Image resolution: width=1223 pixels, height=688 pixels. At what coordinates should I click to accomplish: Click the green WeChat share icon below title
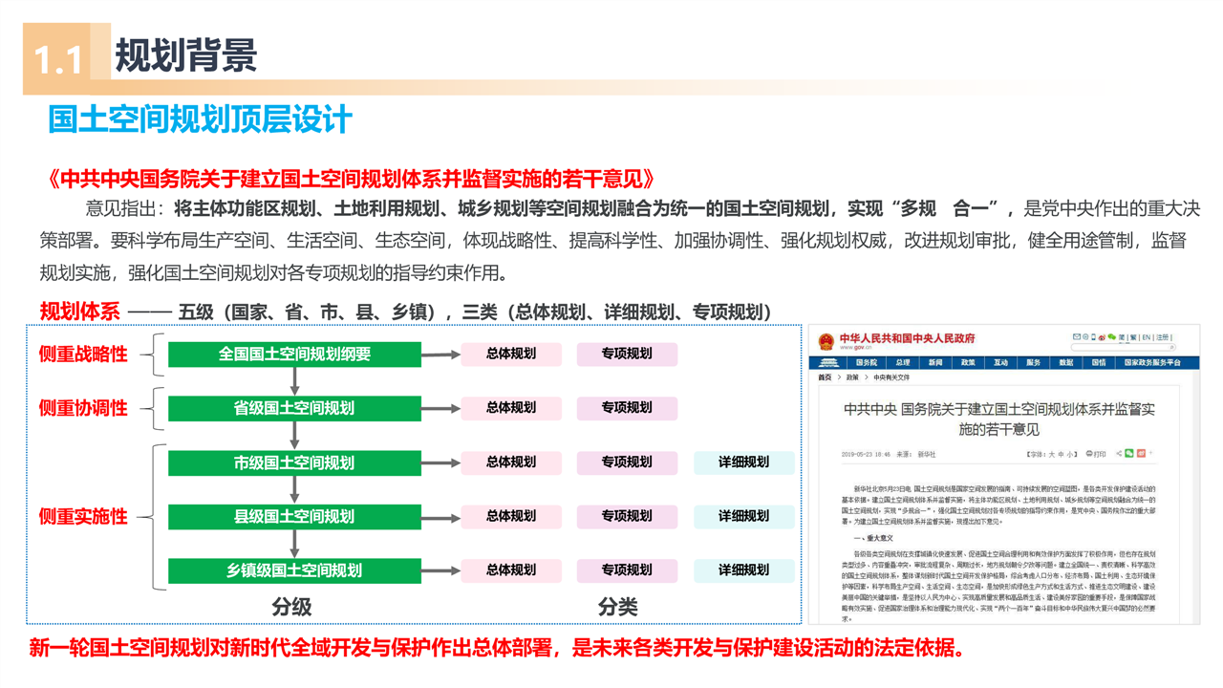coord(1129,453)
